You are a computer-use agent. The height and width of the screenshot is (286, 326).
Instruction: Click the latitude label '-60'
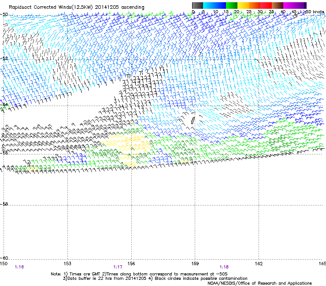tap(4, 258)
